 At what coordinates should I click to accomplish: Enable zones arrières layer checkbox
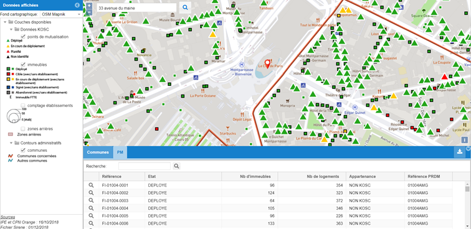[x=23, y=128]
